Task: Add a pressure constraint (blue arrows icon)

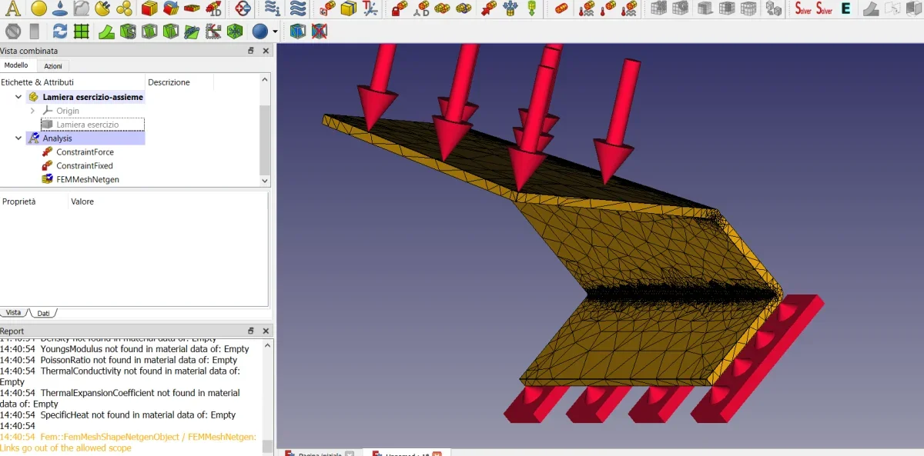Action: [510, 8]
